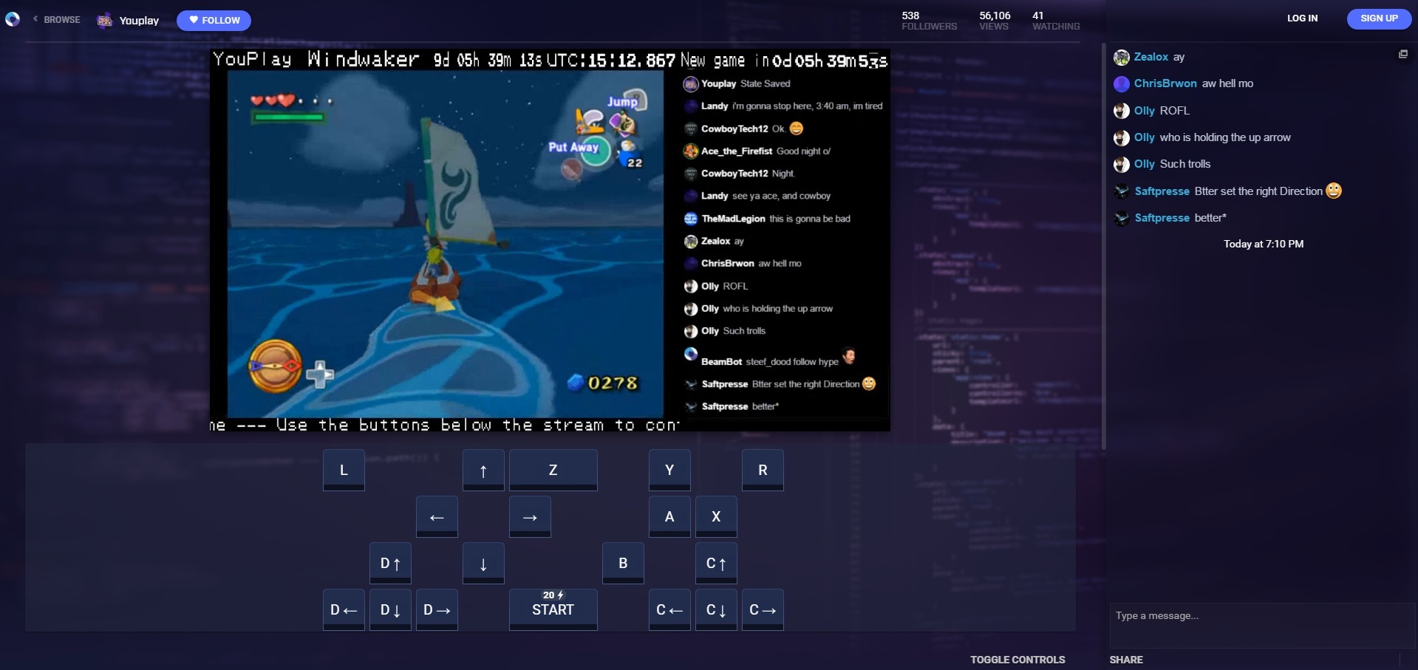Click the Share link

(x=1125, y=660)
